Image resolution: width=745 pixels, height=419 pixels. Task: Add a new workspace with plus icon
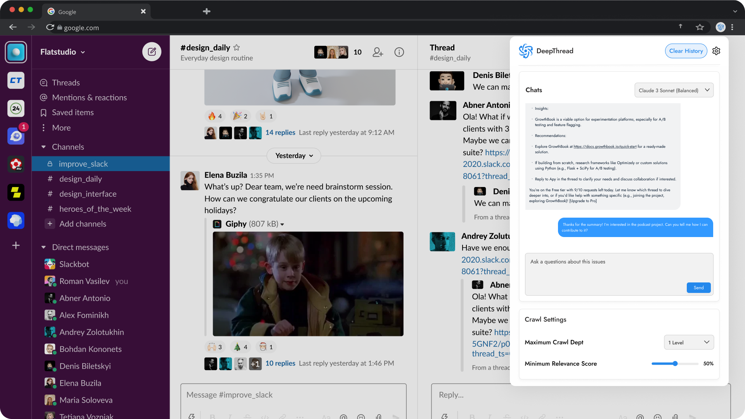tap(16, 245)
